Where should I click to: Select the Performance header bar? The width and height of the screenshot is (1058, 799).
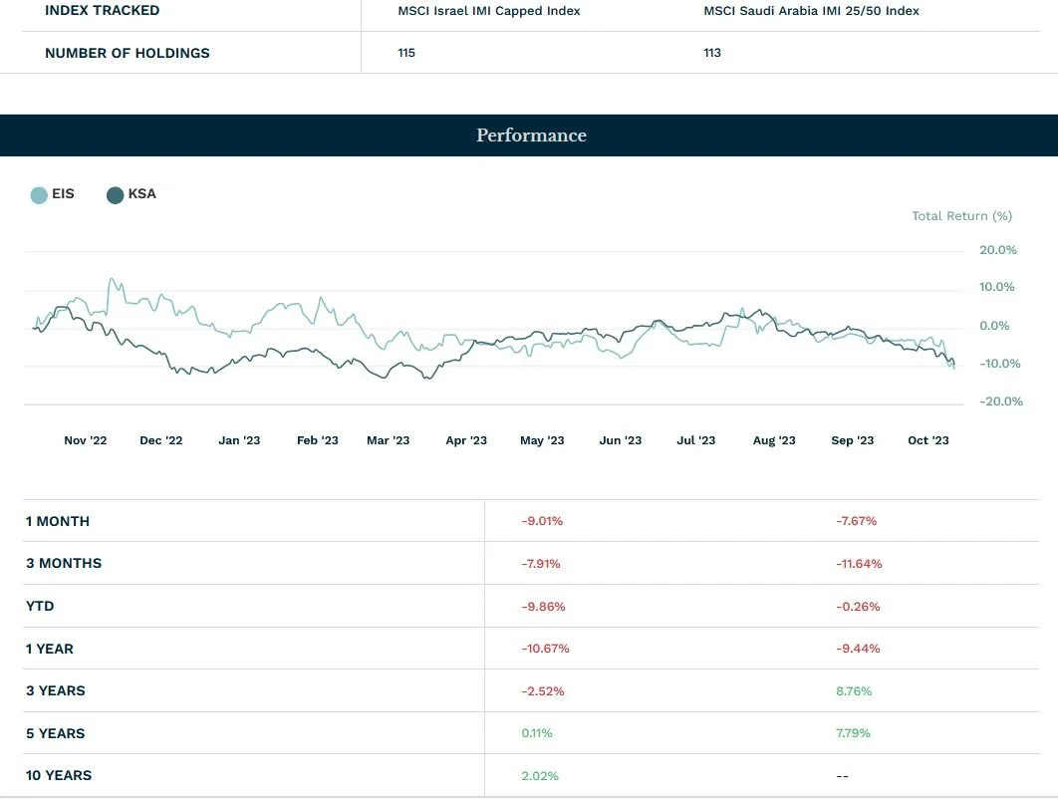(x=529, y=134)
